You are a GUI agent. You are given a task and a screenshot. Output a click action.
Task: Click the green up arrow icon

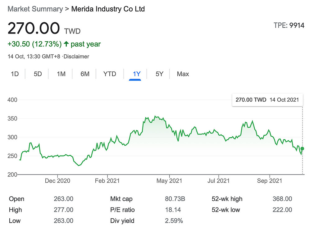66,44
